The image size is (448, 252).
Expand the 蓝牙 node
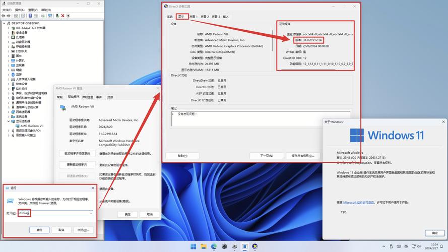[9, 75]
